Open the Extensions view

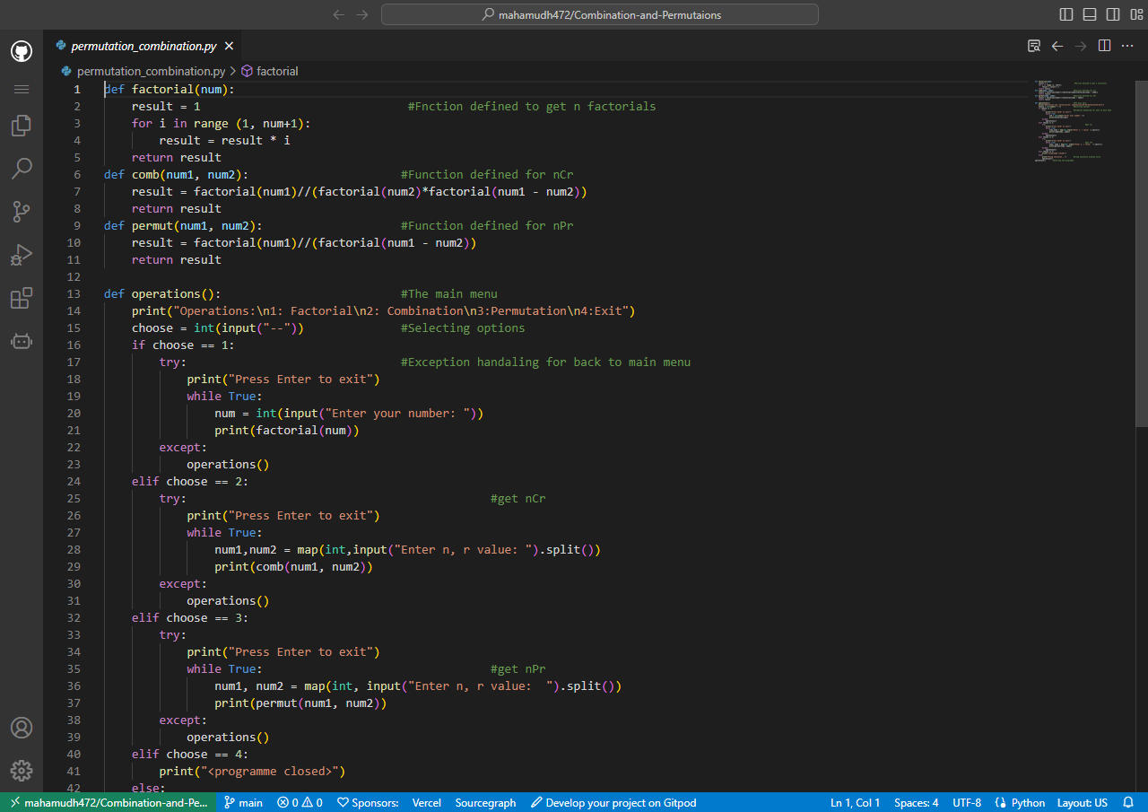pyautogui.click(x=22, y=298)
